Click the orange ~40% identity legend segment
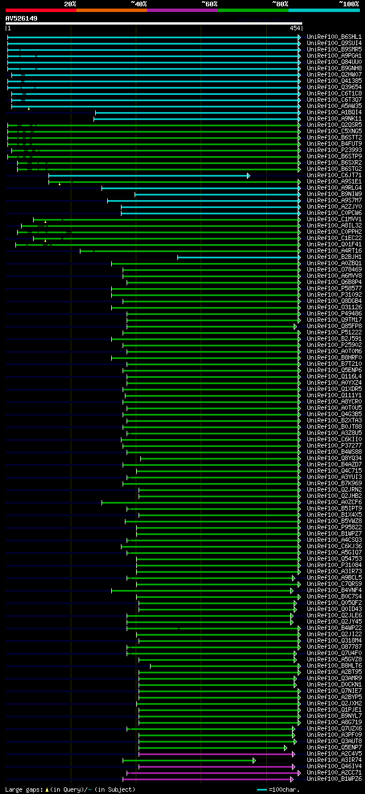The height and width of the screenshot is (794, 365). point(112,10)
